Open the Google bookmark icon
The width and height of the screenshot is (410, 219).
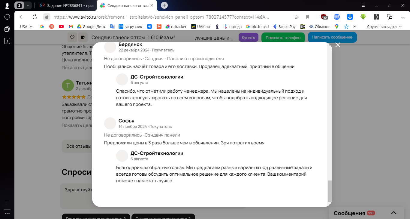(42, 26)
